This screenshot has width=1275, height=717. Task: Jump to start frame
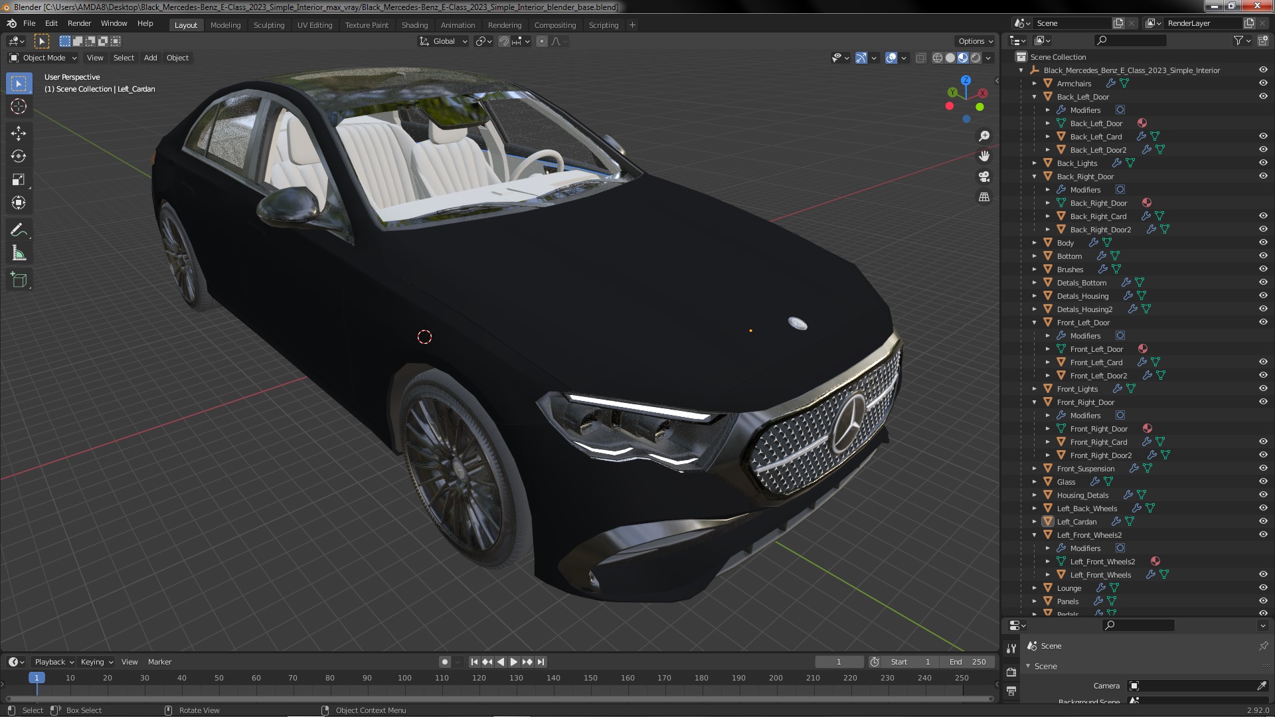tap(474, 662)
